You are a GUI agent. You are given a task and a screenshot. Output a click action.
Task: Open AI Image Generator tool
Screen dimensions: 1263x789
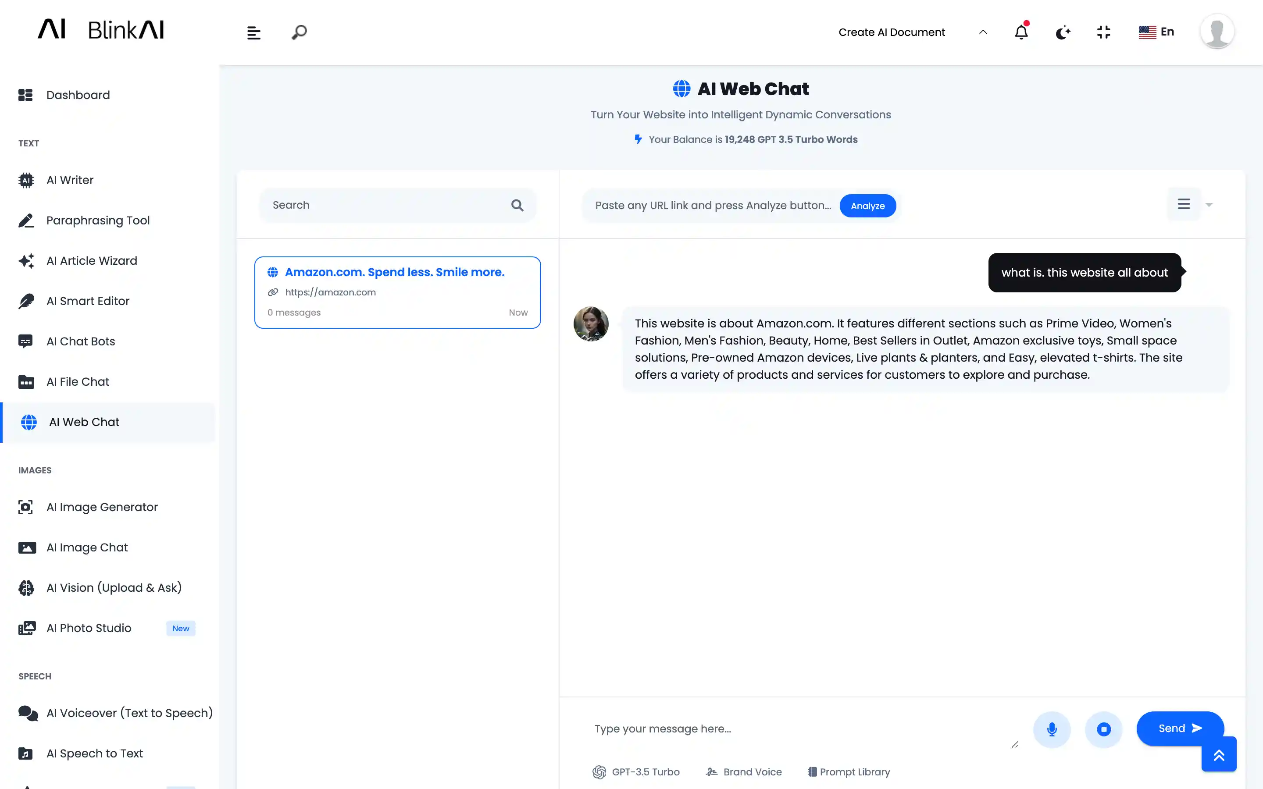coord(102,507)
